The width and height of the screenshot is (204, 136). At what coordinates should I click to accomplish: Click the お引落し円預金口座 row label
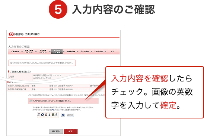(x=19, y=86)
